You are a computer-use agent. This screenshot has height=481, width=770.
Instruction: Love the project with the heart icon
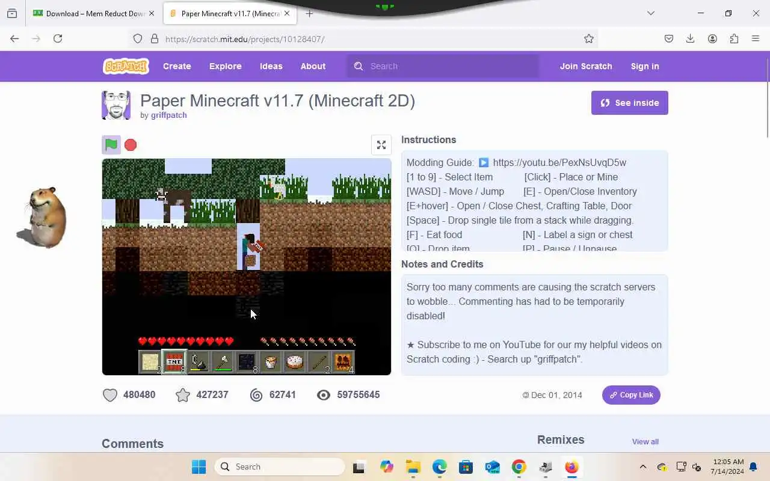click(110, 395)
